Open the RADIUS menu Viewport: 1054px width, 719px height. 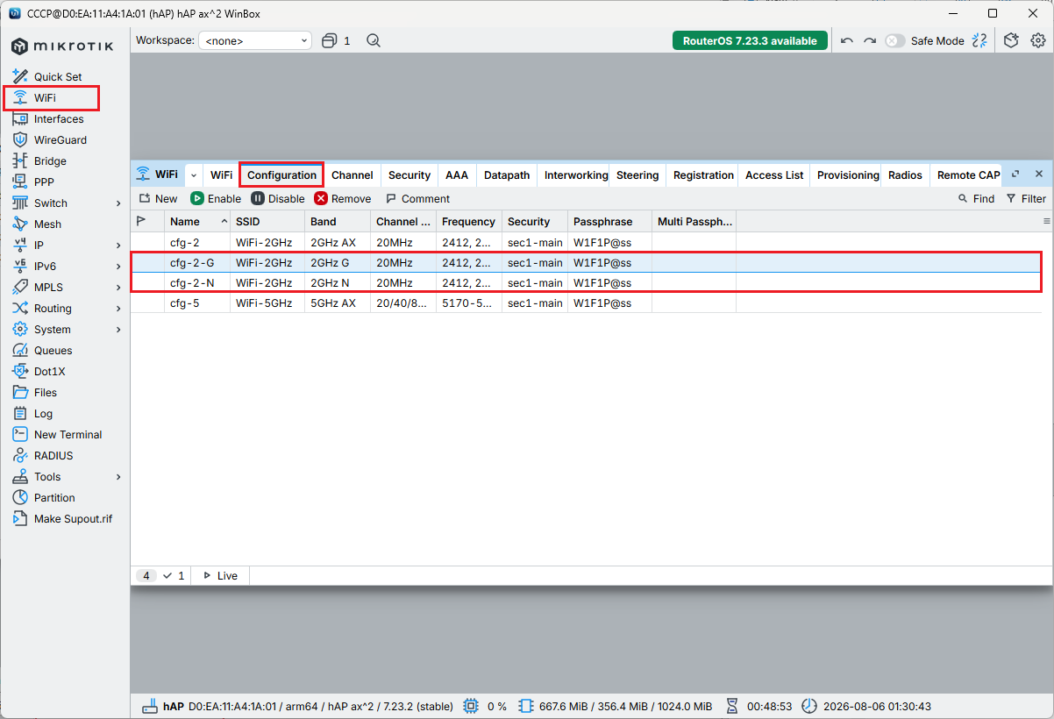53,456
